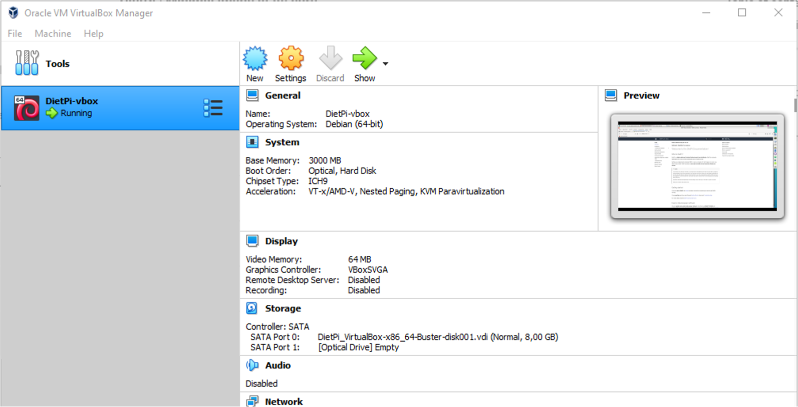798x407 pixels.
Task: Click the Network section icon
Action: pyautogui.click(x=252, y=401)
